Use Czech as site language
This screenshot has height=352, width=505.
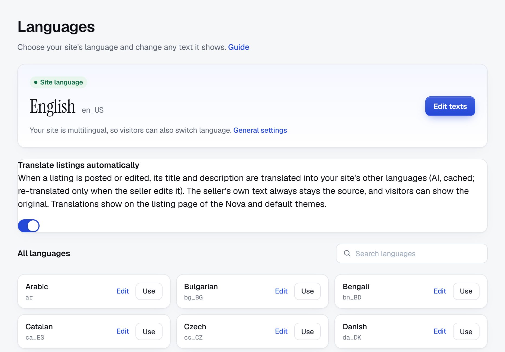point(307,331)
